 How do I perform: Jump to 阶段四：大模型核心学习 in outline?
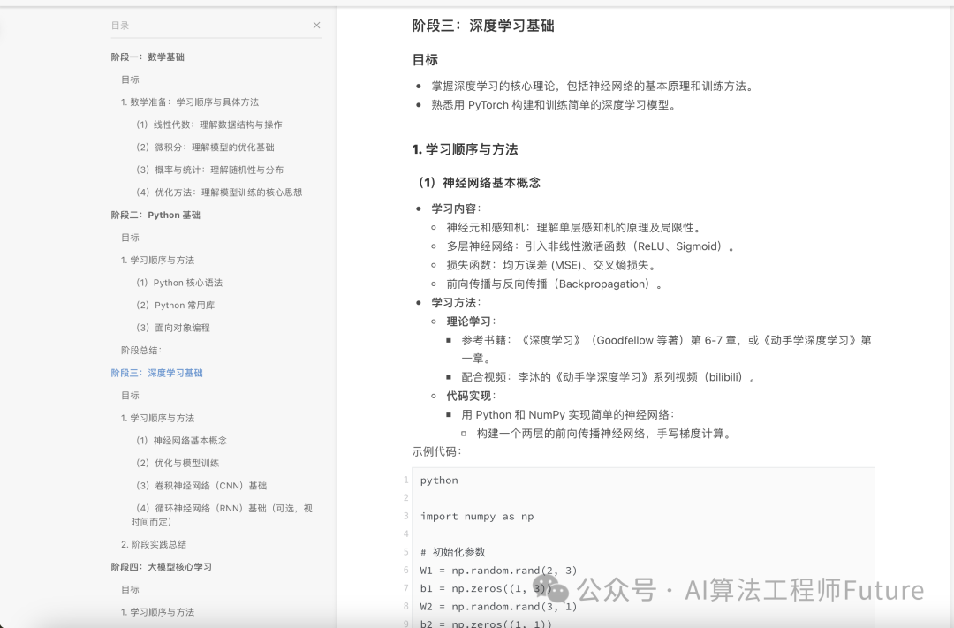(x=162, y=566)
